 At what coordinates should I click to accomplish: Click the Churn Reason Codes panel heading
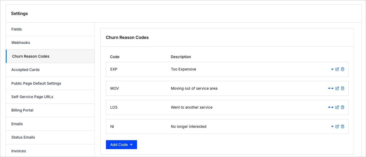[x=127, y=37]
